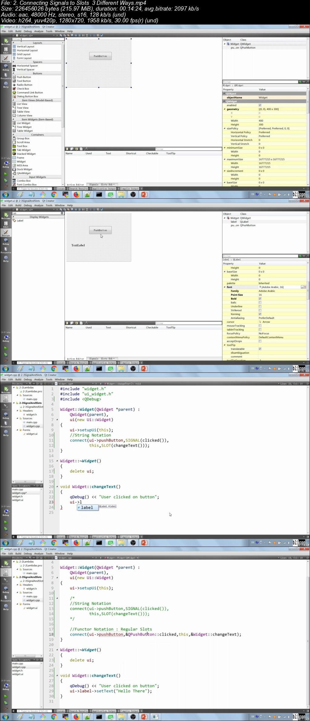Choose the Table Widget item-based entry
Screen dimensions: 310x721
(x=25, y=131)
